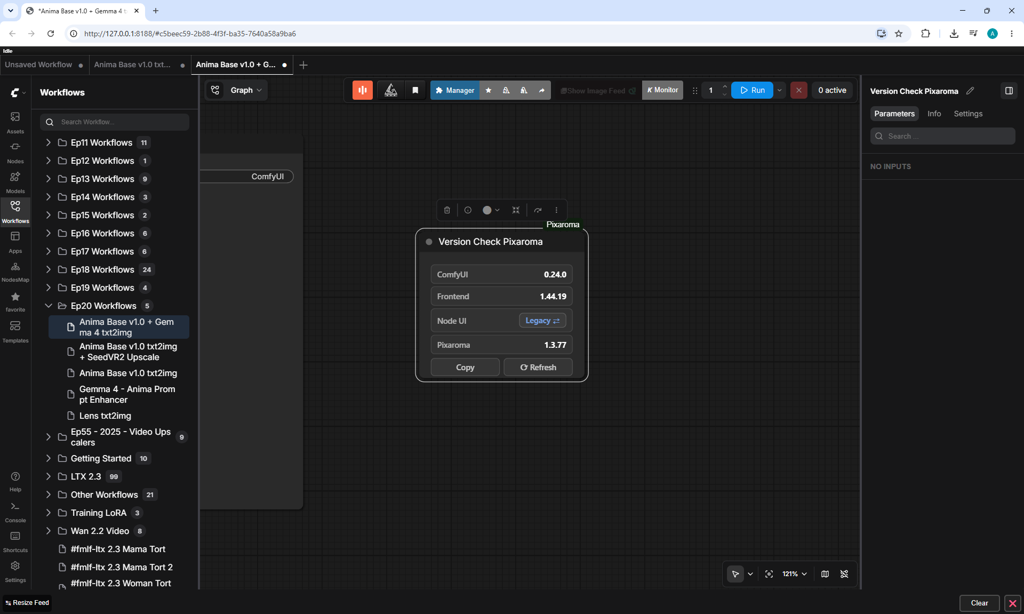The height and width of the screenshot is (614, 1024).
Task: Show node info from the node toolbar
Action: click(468, 210)
